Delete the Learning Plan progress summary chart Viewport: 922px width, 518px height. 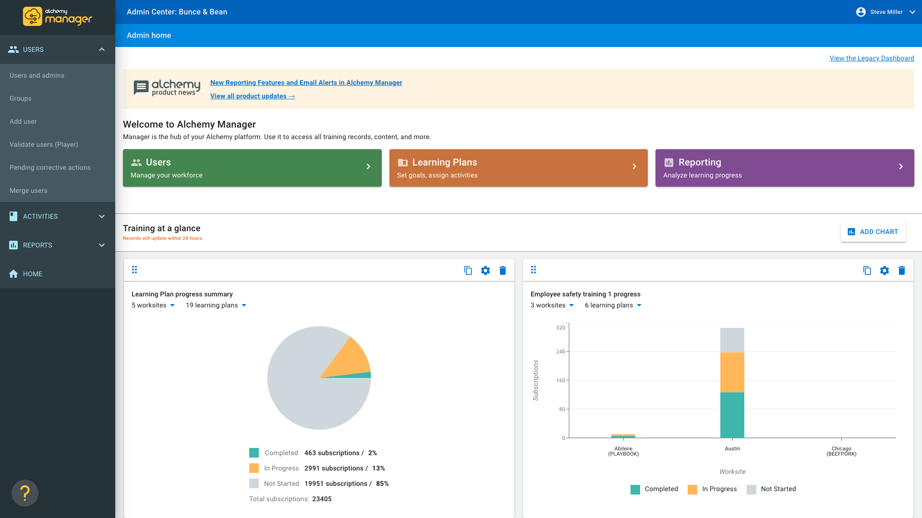coord(503,271)
